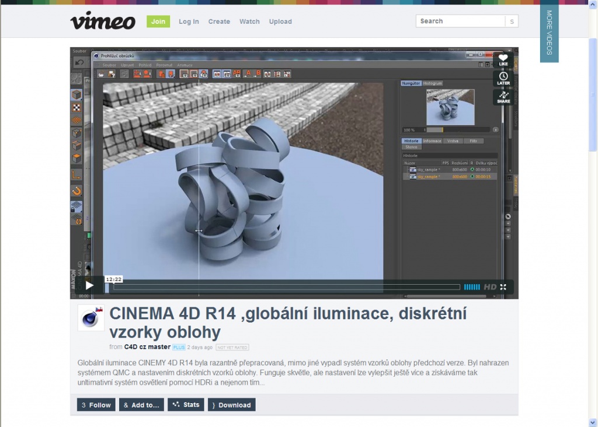Click the round arrow button beside the zoom slider
Screen dimensions: 598x427
pyautogui.click(x=495, y=130)
